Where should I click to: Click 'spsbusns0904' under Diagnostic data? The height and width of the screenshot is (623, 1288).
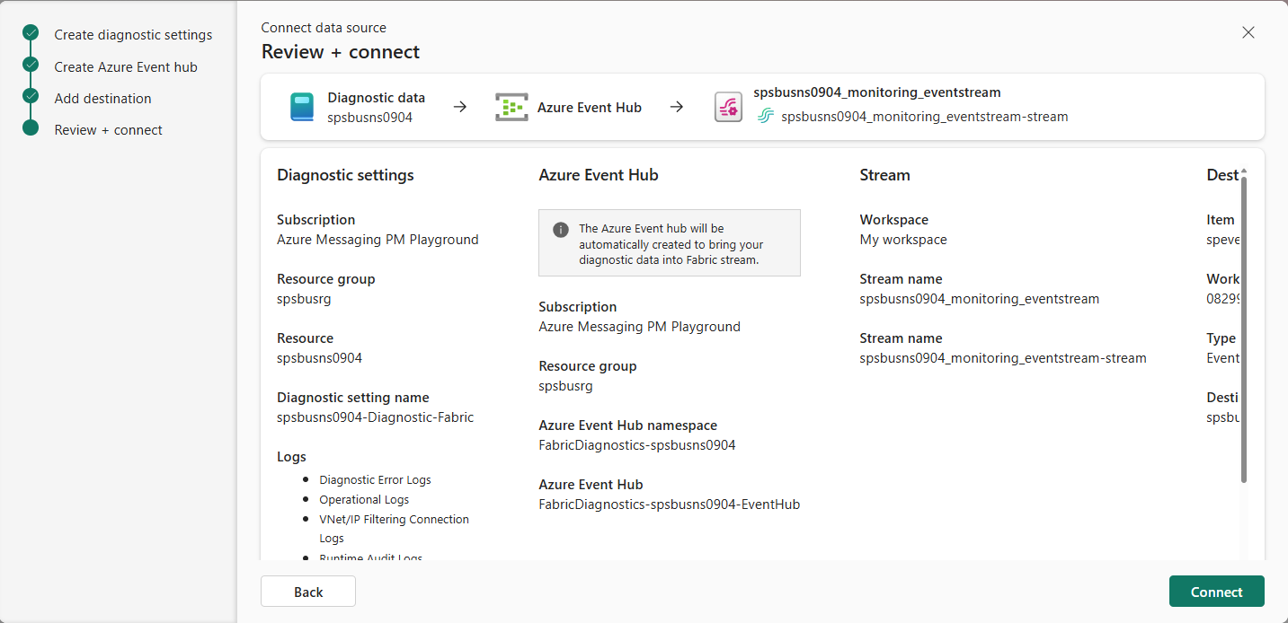coord(369,117)
